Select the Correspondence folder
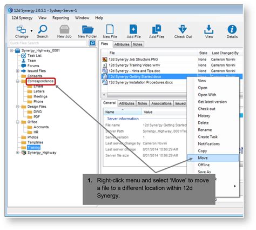 pos(41,81)
